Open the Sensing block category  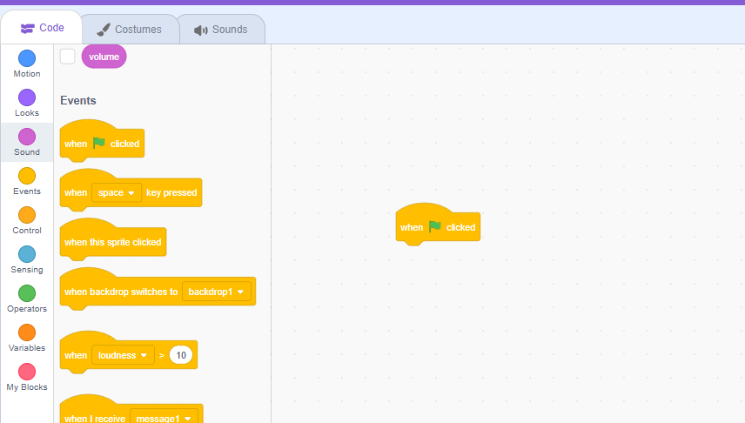click(x=27, y=255)
